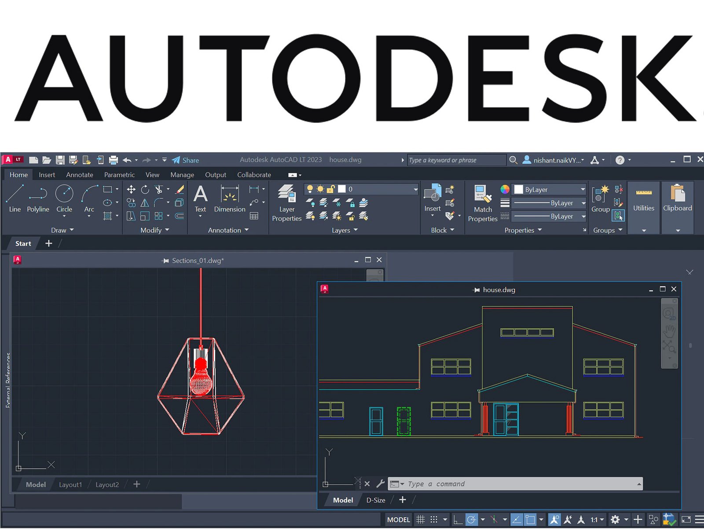
Task: Click the Start tab button
Action: coord(23,243)
